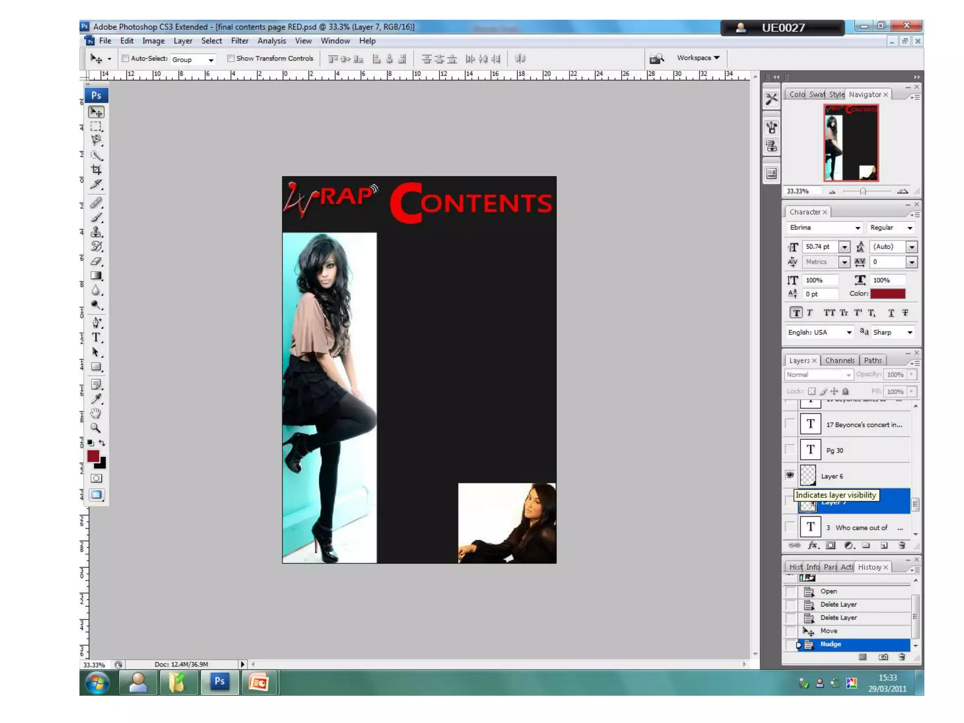This screenshot has height=723, width=964.
Task: Toggle All Caps in Character panel
Action: tap(829, 313)
